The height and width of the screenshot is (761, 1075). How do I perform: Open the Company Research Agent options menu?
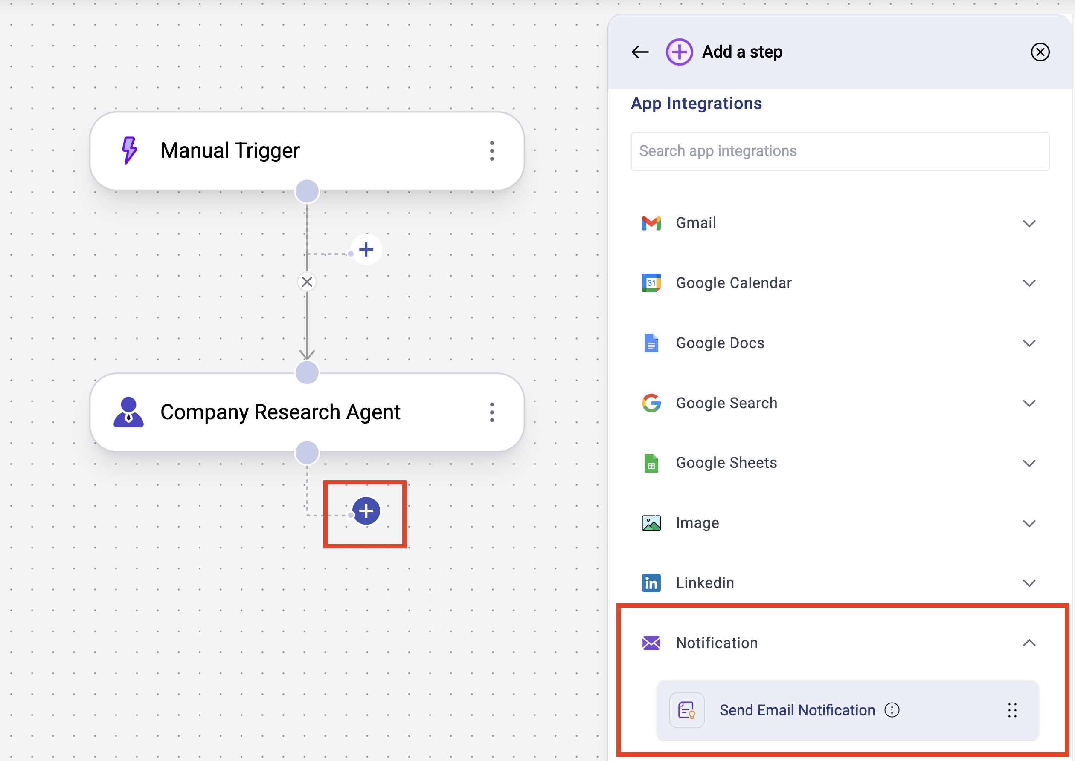tap(492, 412)
